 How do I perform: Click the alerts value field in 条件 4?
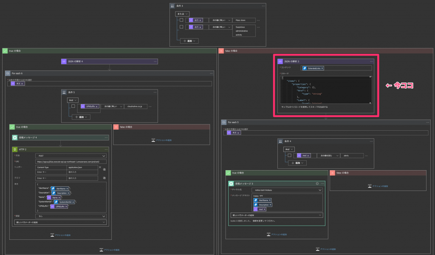[x=352, y=156]
